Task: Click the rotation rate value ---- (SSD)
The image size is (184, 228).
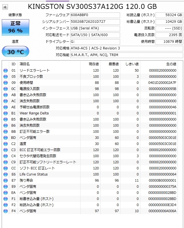Action: coord(169,29)
